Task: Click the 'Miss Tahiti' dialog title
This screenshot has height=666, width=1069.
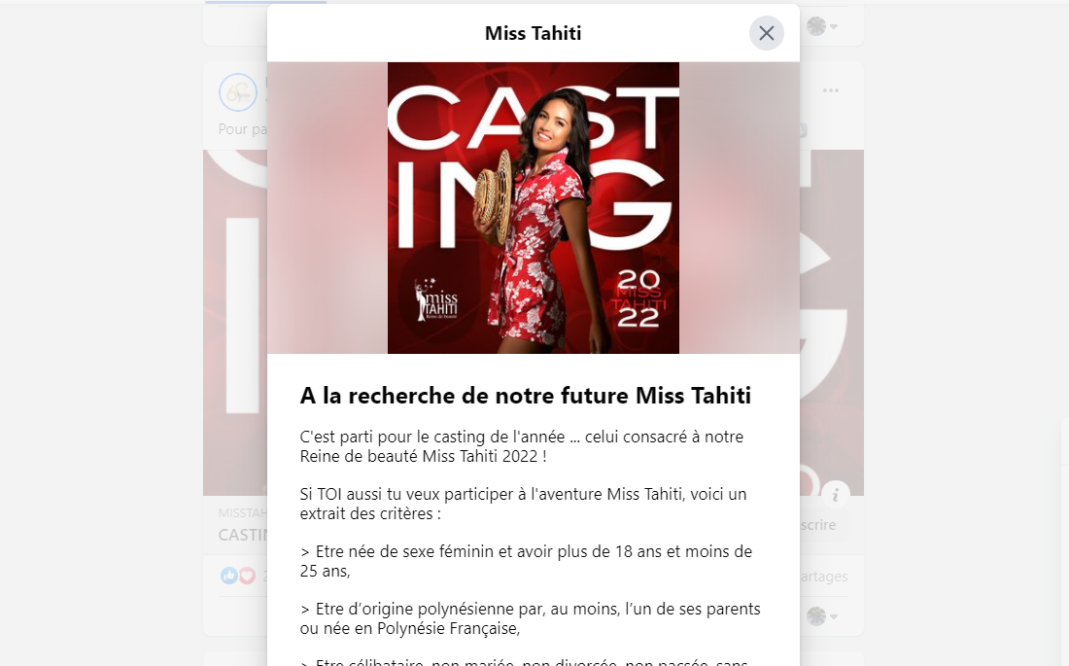Action: [x=534, y=33]
